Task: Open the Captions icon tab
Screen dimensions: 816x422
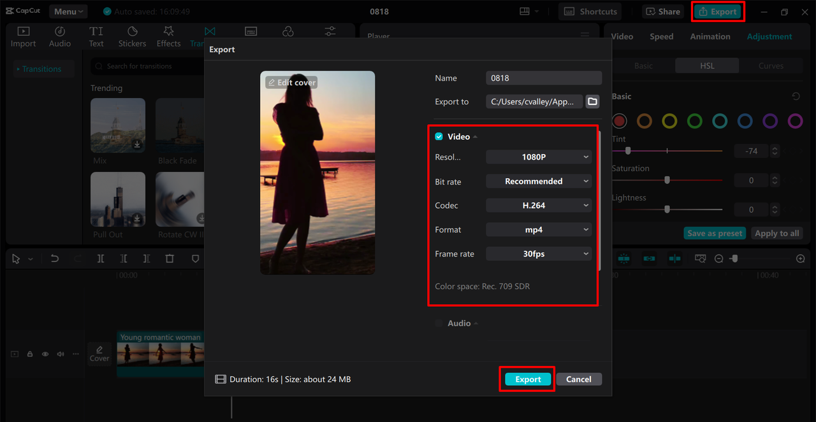Action: pos(251,31)
